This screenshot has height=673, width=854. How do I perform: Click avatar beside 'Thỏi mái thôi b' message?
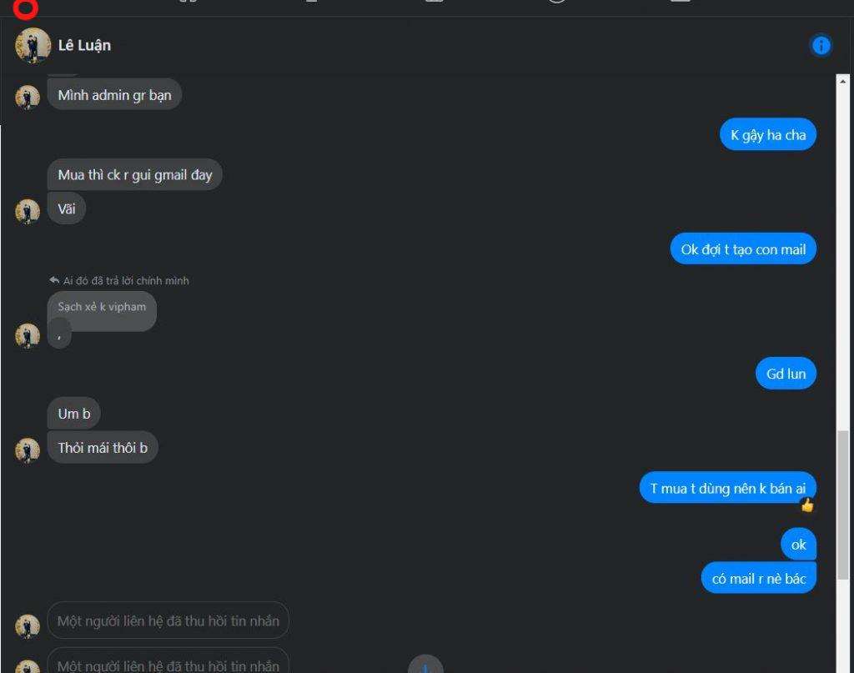click(28, 450)
